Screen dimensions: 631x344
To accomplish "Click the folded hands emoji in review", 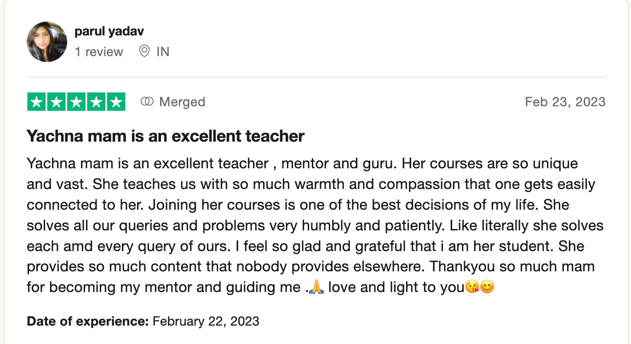I will tap(315, 287).
